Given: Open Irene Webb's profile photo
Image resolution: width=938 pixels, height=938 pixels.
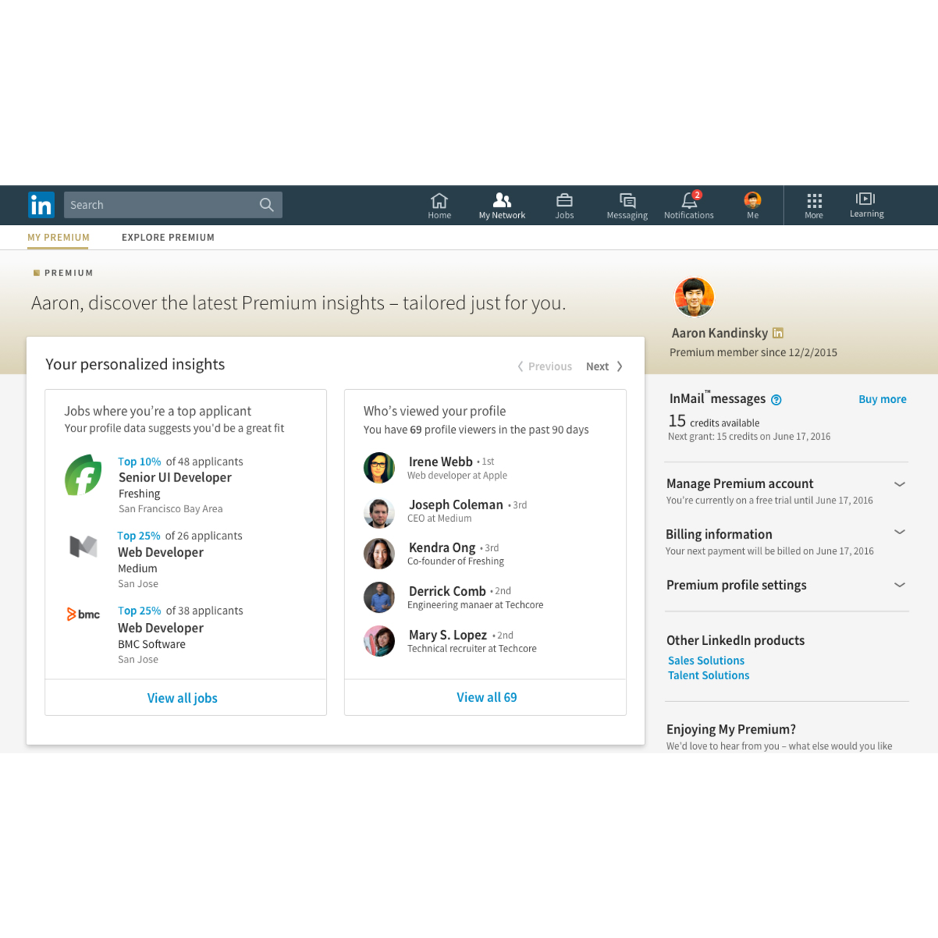Looking at the screenshot, I should 379,468.
